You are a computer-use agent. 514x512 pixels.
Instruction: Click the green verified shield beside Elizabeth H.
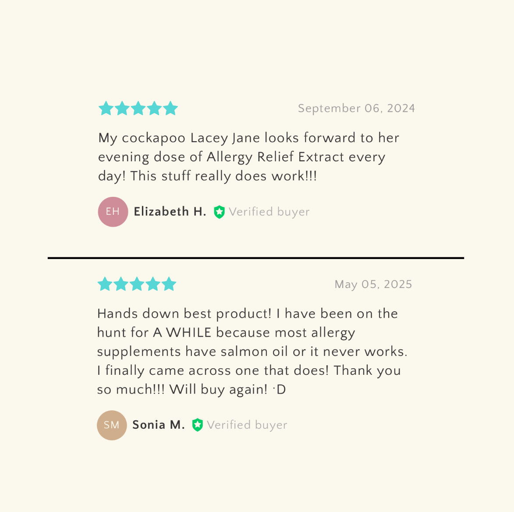[x=219, y=212]
